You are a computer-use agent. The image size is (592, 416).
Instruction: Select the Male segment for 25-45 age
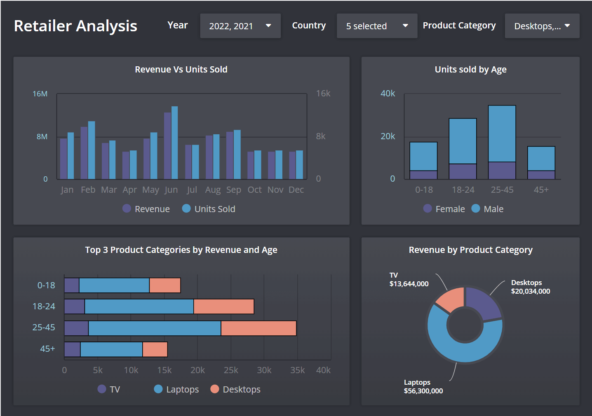click(x=502, y=133)
